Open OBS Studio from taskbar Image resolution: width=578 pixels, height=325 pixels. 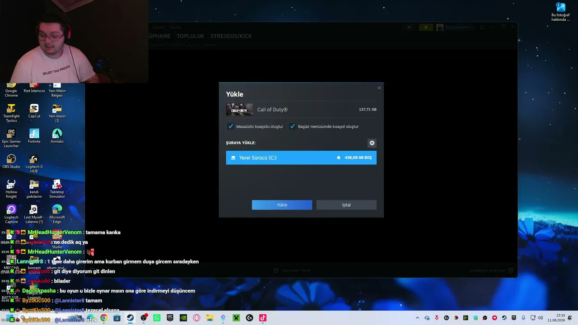[144, 318]
